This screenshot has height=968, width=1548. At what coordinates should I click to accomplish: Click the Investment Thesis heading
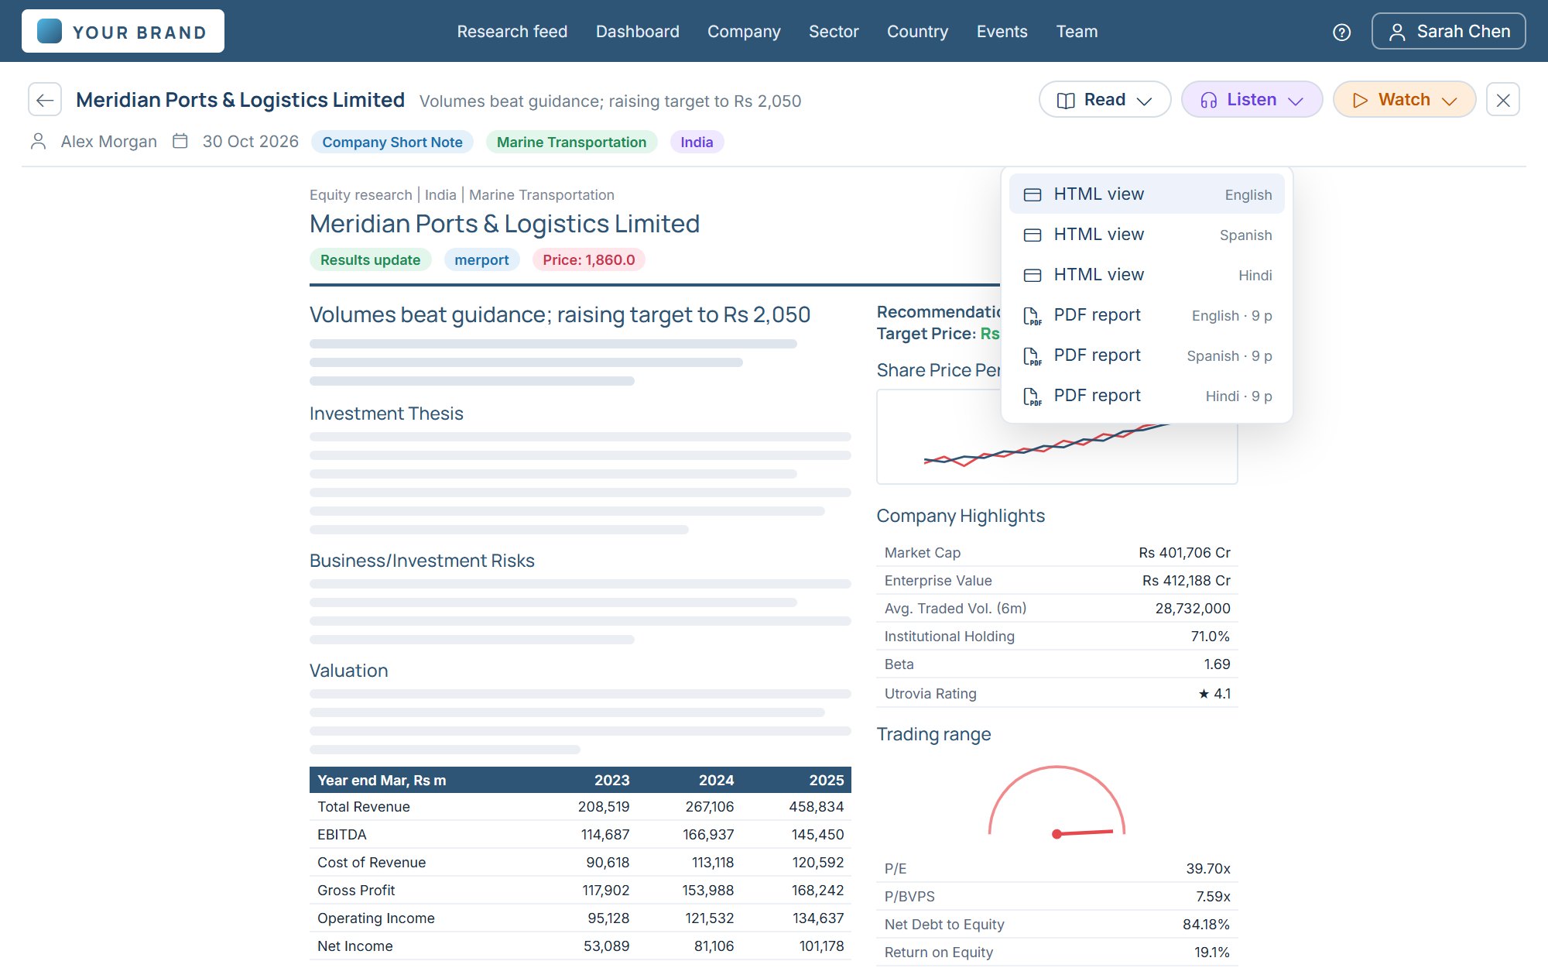pyautogui.click(x=386, y=414)
